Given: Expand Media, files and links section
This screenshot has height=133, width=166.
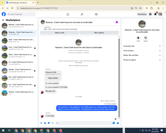Looking at the screenshot, I should tap(142, 55).
